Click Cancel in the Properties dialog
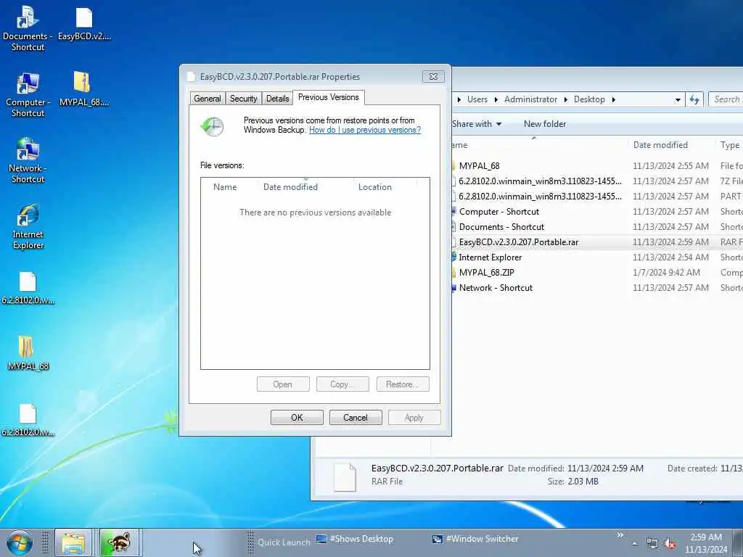Image resolution: width=743 pixels, height=557 pixels. [356, 417]
